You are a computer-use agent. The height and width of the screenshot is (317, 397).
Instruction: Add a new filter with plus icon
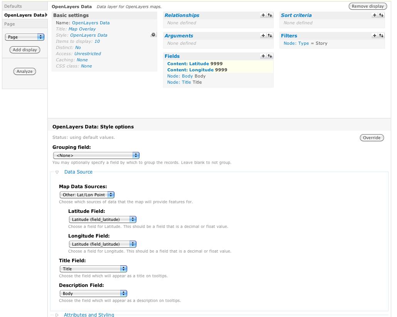click(x=375, y=36)
